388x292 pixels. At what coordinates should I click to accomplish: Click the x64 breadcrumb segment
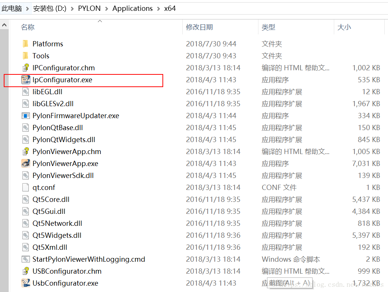tap(170, 9)
